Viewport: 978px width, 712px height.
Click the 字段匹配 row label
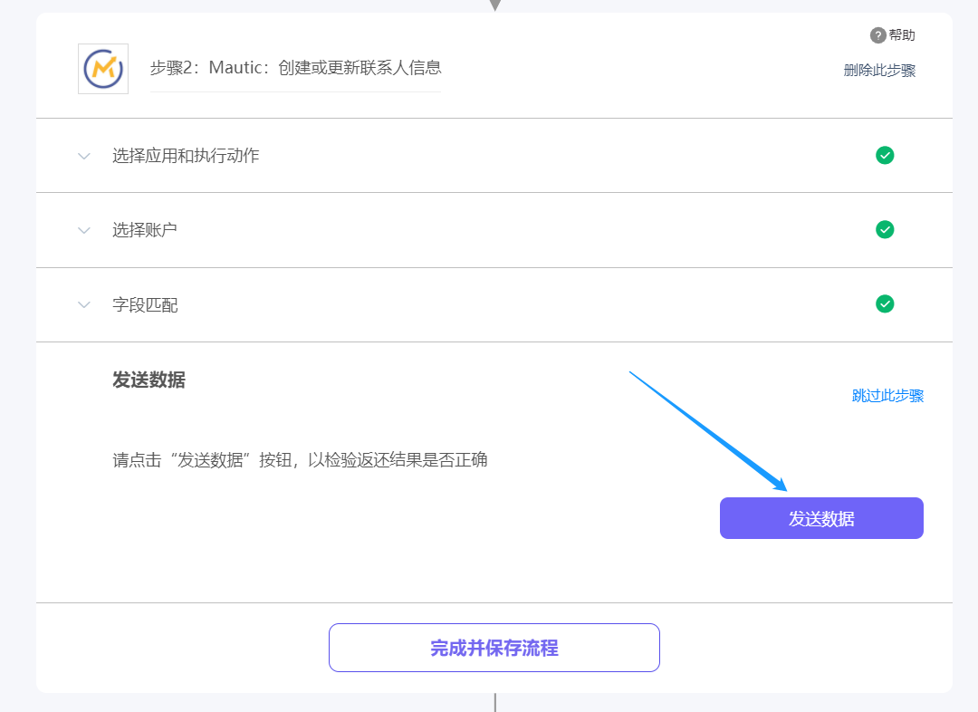pos(145,305)
